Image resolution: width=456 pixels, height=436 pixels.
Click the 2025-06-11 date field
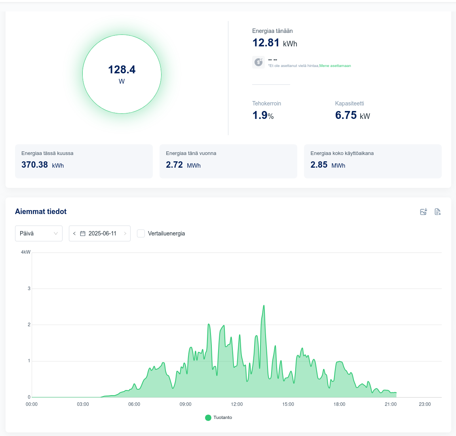click(103, 233)
